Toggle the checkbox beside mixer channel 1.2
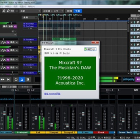This screenshot has width=140, height=140. [28, 90]
